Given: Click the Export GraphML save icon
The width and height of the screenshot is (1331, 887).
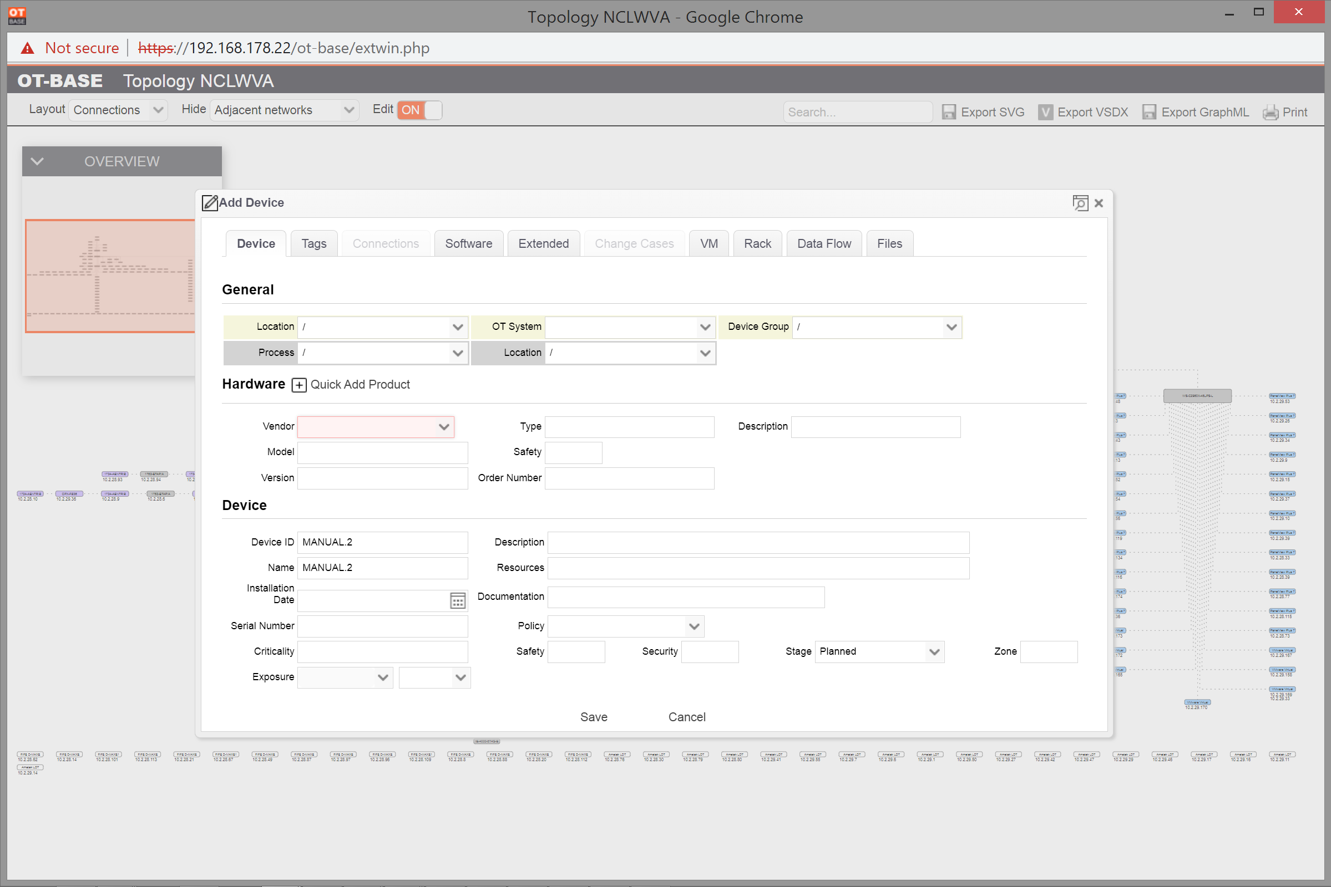Looking at the screenshot, I should pos(1148,112).
